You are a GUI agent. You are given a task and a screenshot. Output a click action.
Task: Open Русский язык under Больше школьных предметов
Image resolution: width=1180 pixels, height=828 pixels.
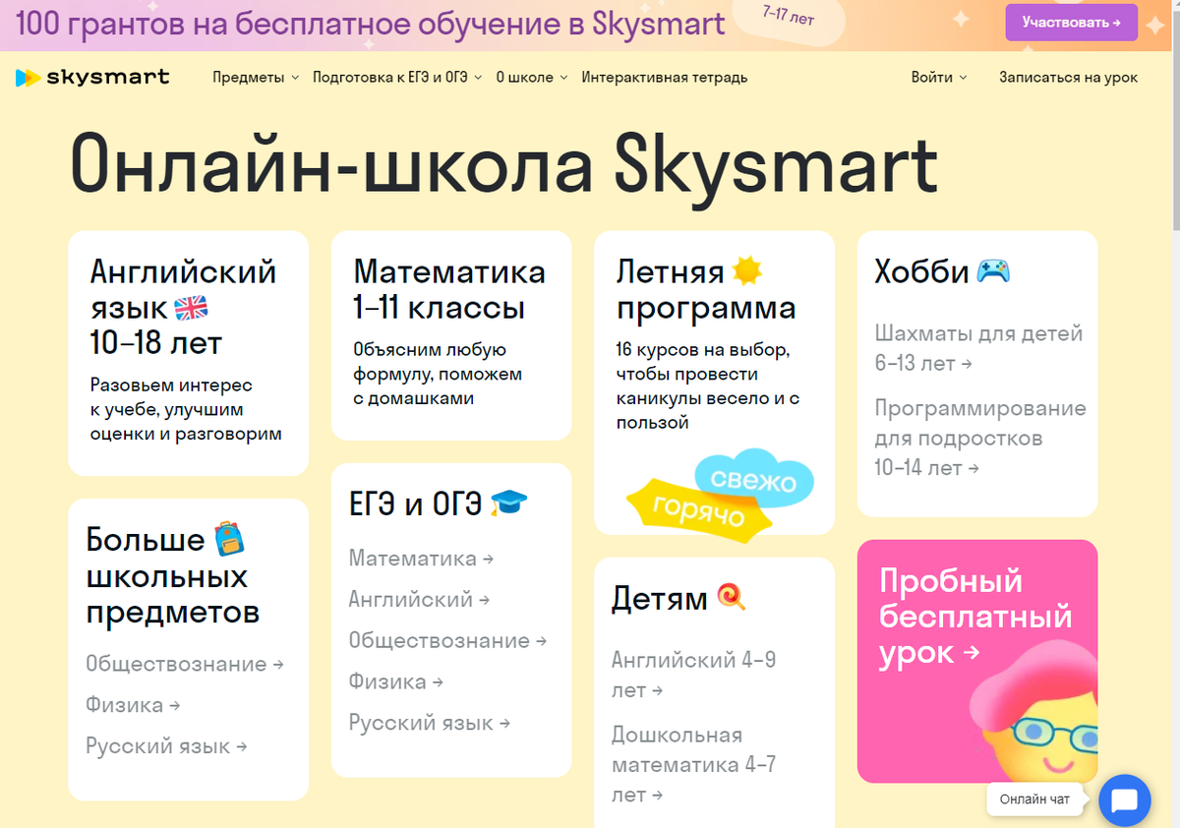(166, 747)
